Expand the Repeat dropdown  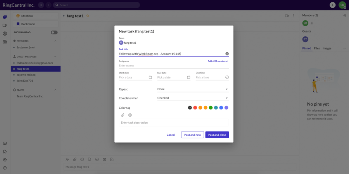point(193,89)
